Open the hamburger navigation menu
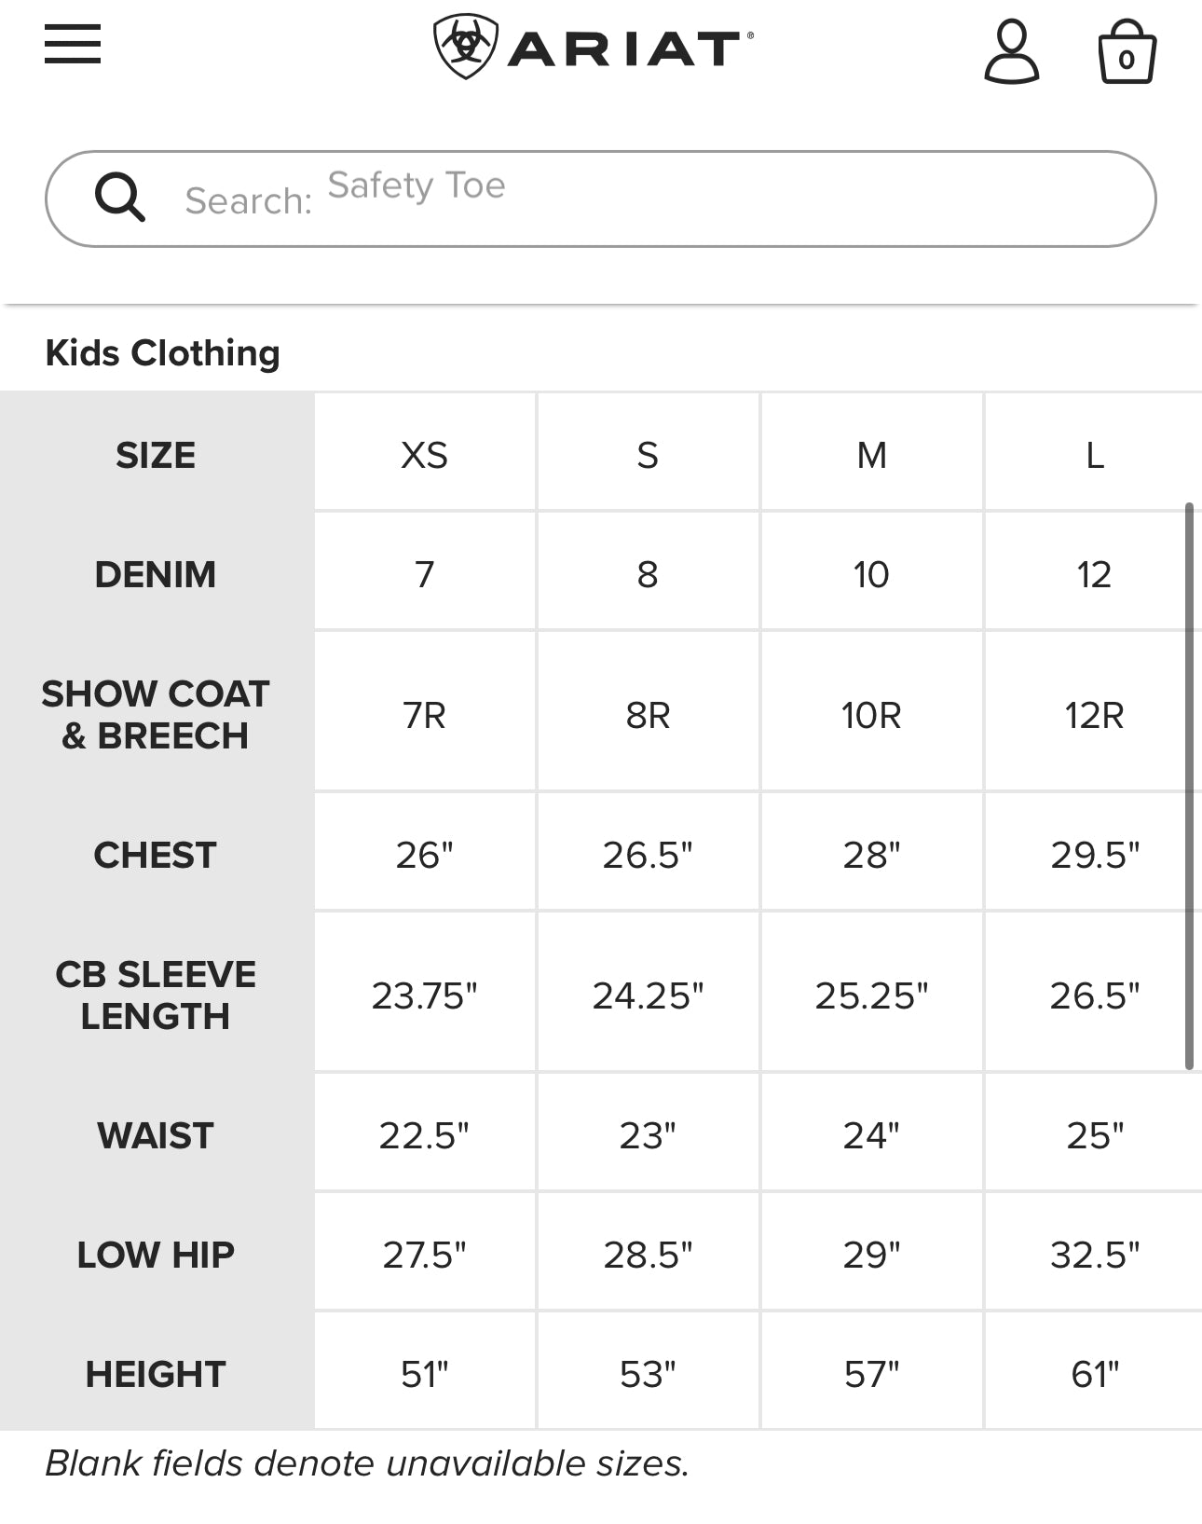The width and height of the screenshot is (1202, 1524). (x=73, y=44)
